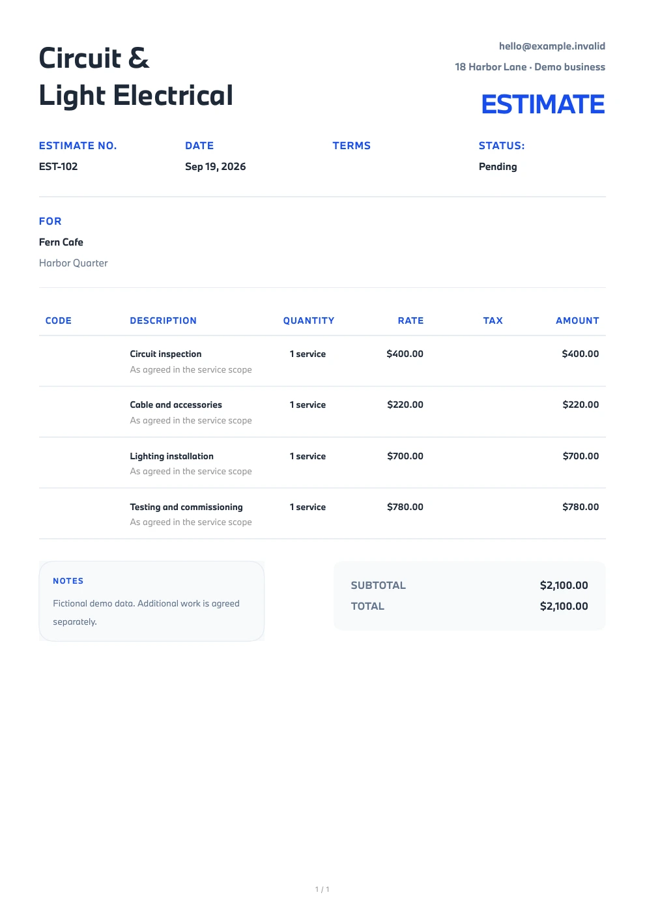
Task: Click the TAX column header
Action: pos(493,321)
